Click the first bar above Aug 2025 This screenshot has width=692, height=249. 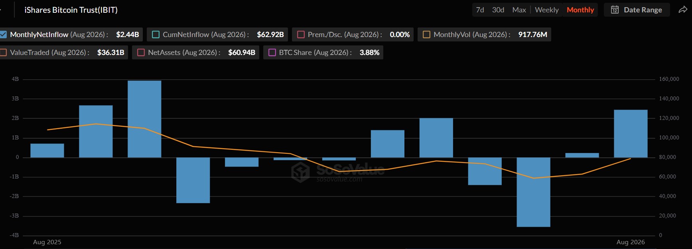47,151
